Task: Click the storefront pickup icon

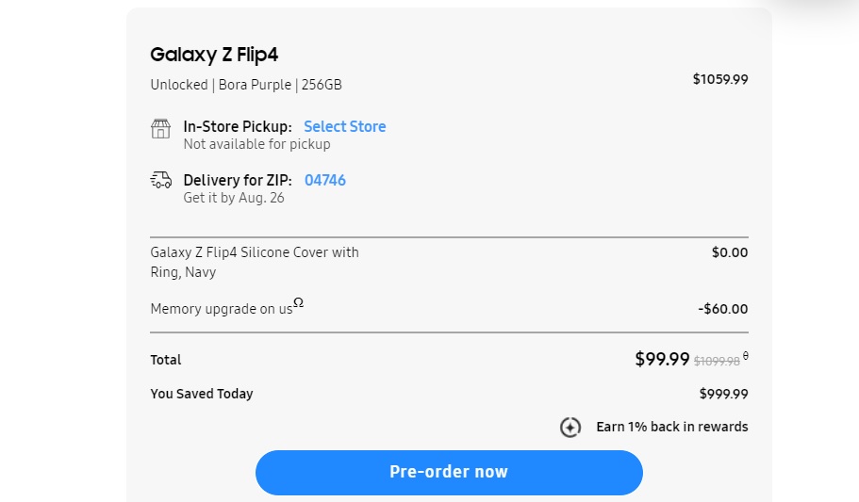Action: [x=160, y=129]
